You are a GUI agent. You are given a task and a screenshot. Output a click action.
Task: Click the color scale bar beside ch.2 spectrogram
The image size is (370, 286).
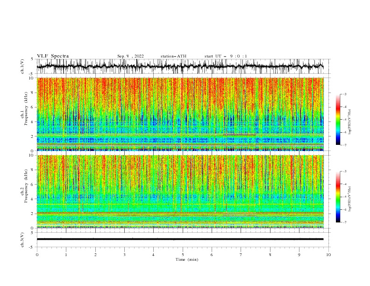(338, 197)
